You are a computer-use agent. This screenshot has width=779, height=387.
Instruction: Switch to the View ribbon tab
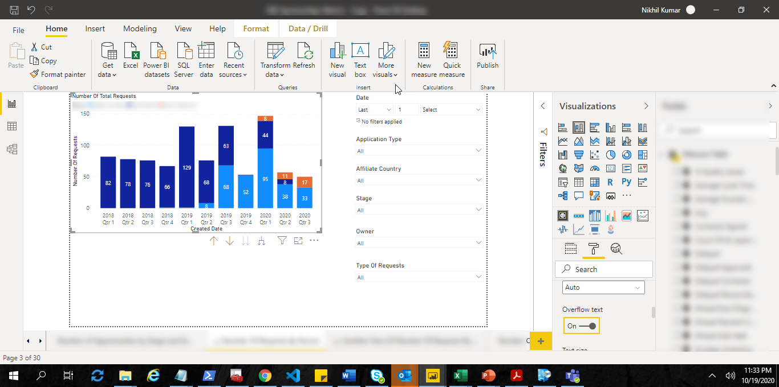[x=183, y=29]
